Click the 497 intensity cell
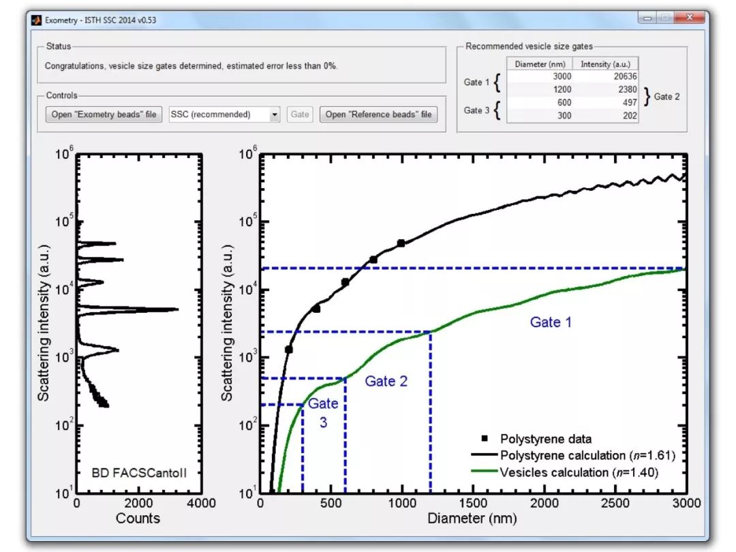The height and width of the screenshot is (552, 736). tap(606, 102)
